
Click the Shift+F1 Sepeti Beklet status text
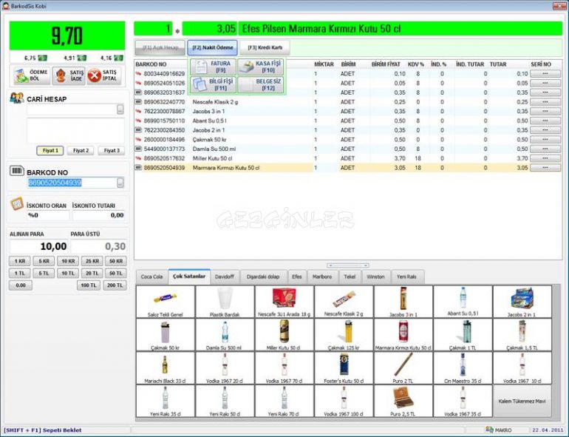[42, 430]
